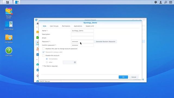
Task: Open Control Panel desktop icon
Action: pyautogui.click(x=9, y=26)
